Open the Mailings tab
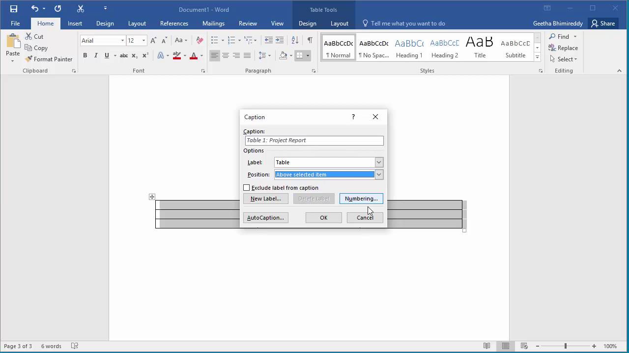Screen dimensions: 629x353 213,24
